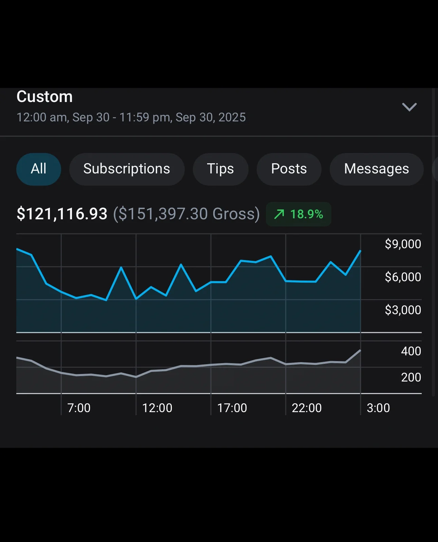438x542 pixels.
Task: Switch to the Subscriptions tab
Action: [x=127, y=169]
